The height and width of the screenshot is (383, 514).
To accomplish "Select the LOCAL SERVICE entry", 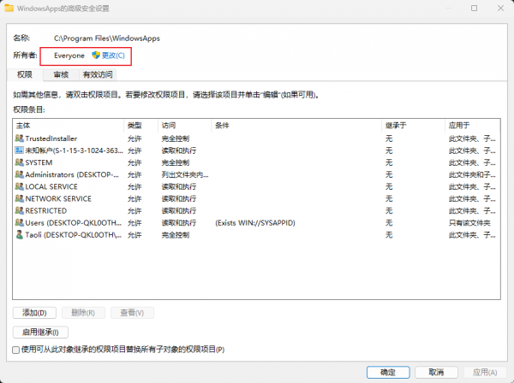I will (x=256, y=186).
